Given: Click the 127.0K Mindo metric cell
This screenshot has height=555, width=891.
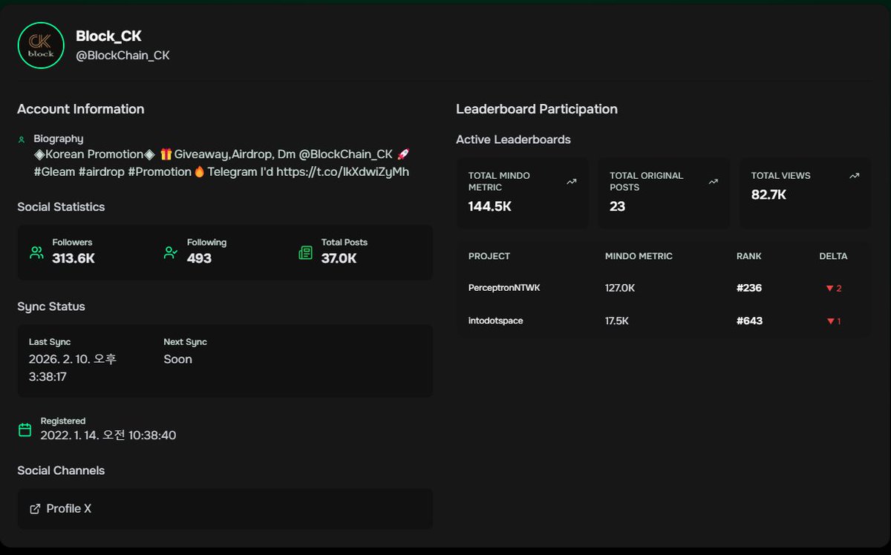Looking at the screenshot, I should (x=620, y=288).
